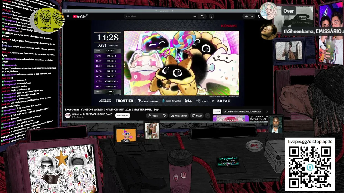344x193 pixels.
Task: Click the KONAMI logo in the video
Action: (229, 26)
